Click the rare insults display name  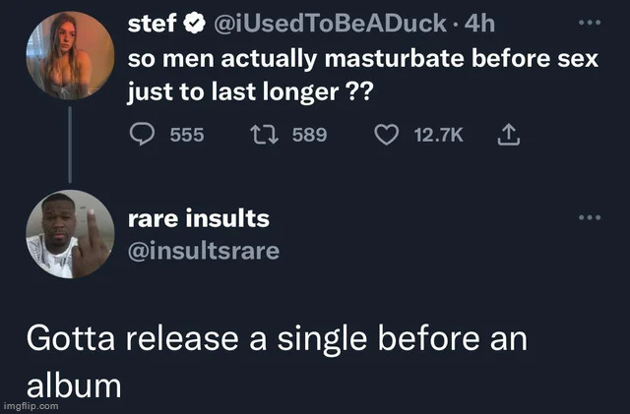tap(199, 218)
